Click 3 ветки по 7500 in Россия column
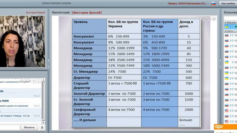Screen dimensions: 237x133 (160, 102)
